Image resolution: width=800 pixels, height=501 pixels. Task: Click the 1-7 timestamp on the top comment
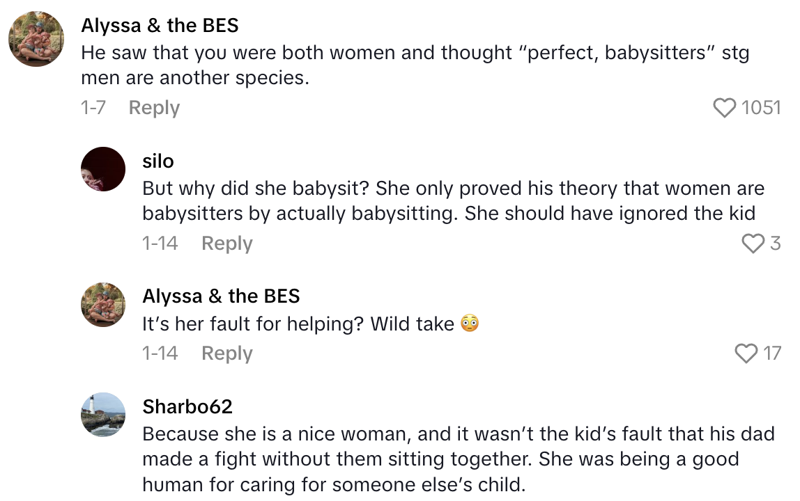(x=93, y=108)
